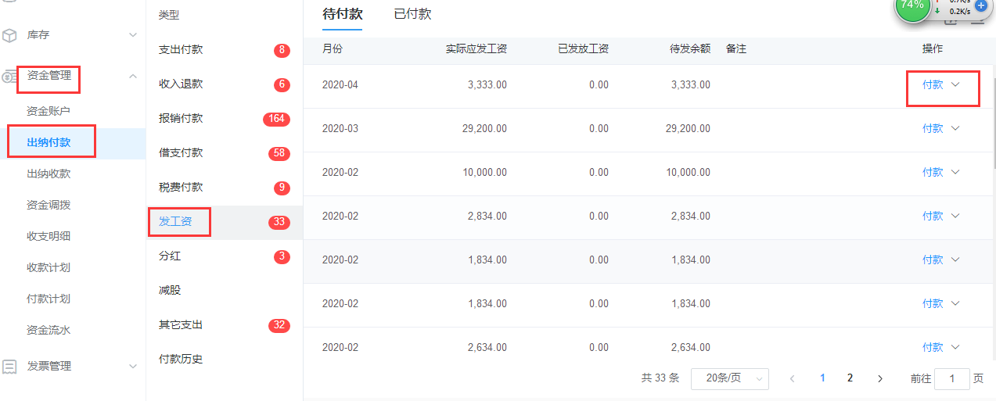This screenshot has height=401, width=996.
Task: Click the 58 badge beside 借支付款
Action: click(279, 154)
